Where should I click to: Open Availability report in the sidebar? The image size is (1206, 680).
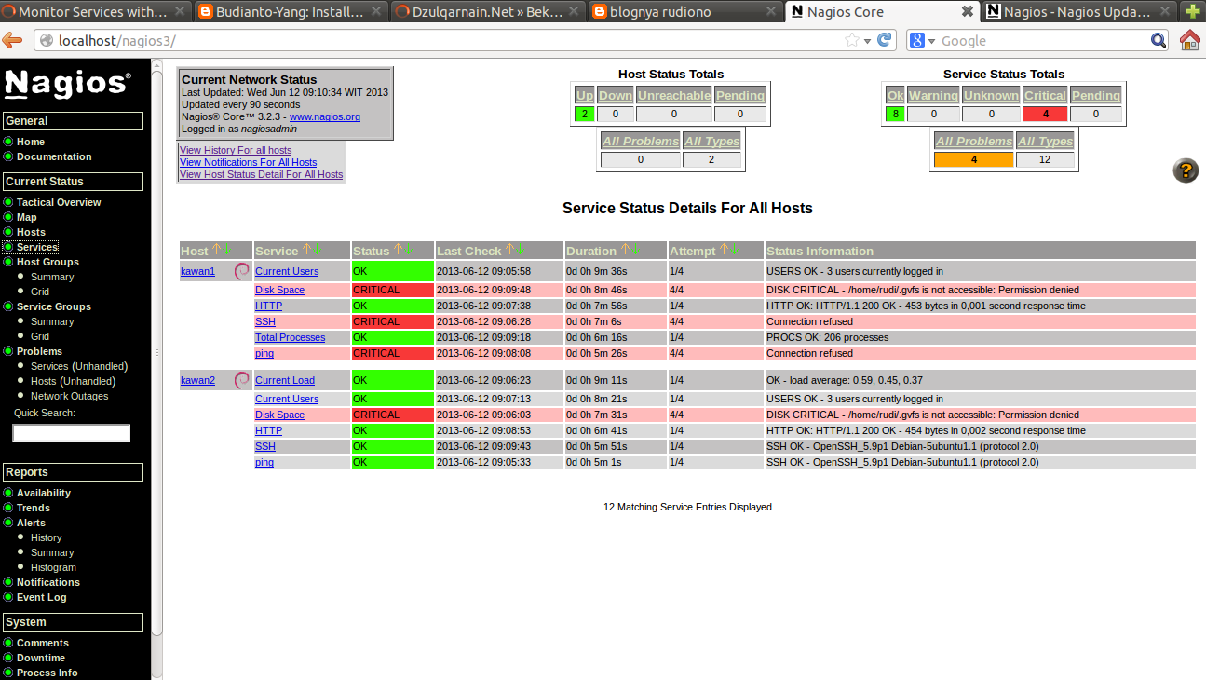point(44,493)
